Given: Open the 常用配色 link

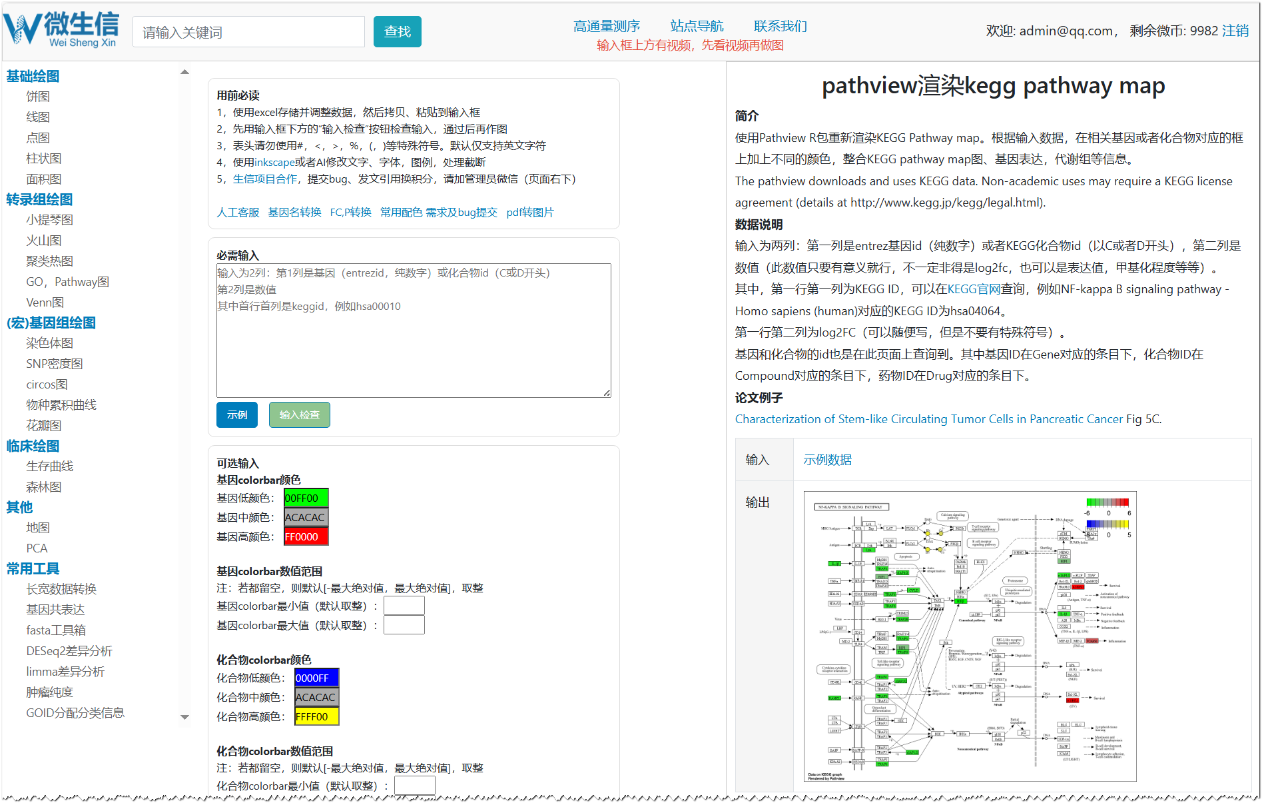Looking at the screenshot, I should tap(402, 212).
